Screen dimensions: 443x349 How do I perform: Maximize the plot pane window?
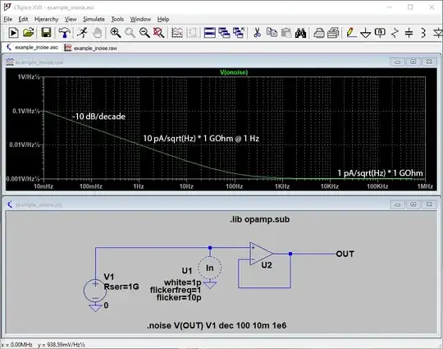click(x=413, y=62)
